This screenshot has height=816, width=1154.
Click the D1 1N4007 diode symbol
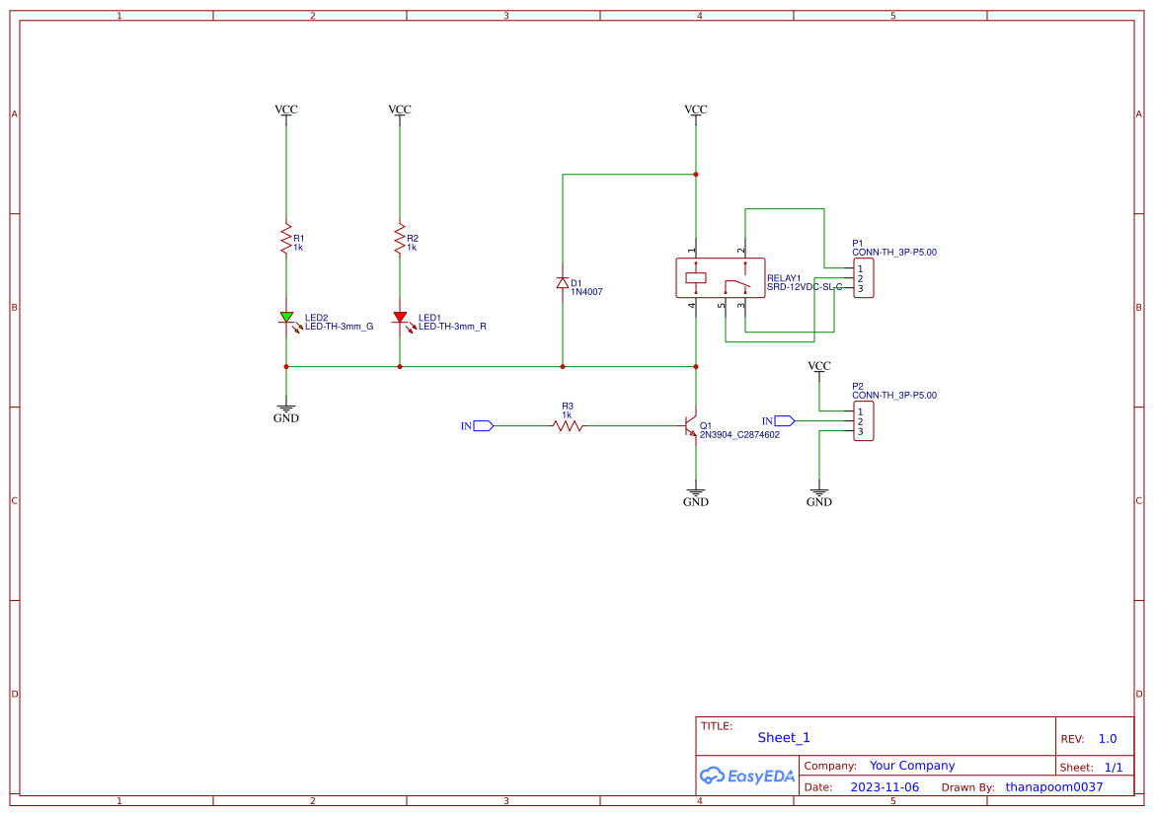563,283
